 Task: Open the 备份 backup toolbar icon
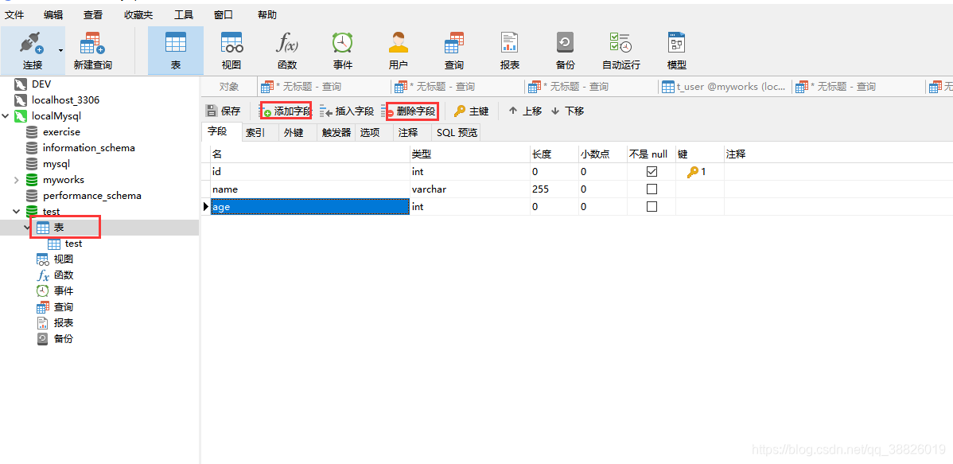click(x=565, y=50)
